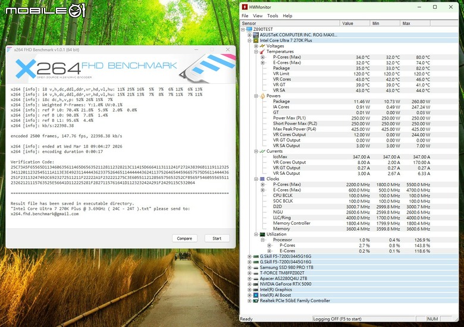Expand P-Cores (Max) temperature row
Viewport: 464px width, 327px height.
click(x=262, y=57)
